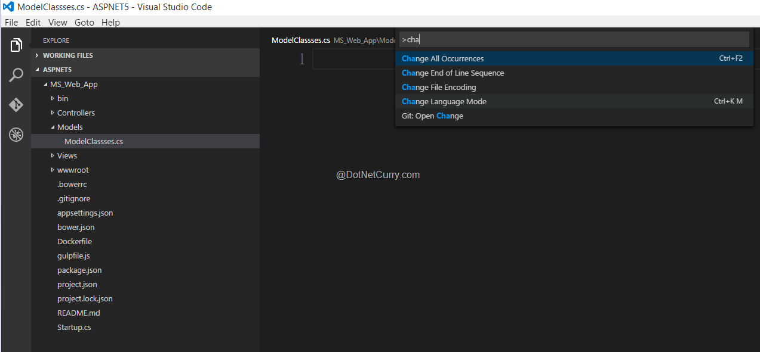Run Git: Open Change command
Viewport: 760px width, 352px height.
click(x=574, y=116)
